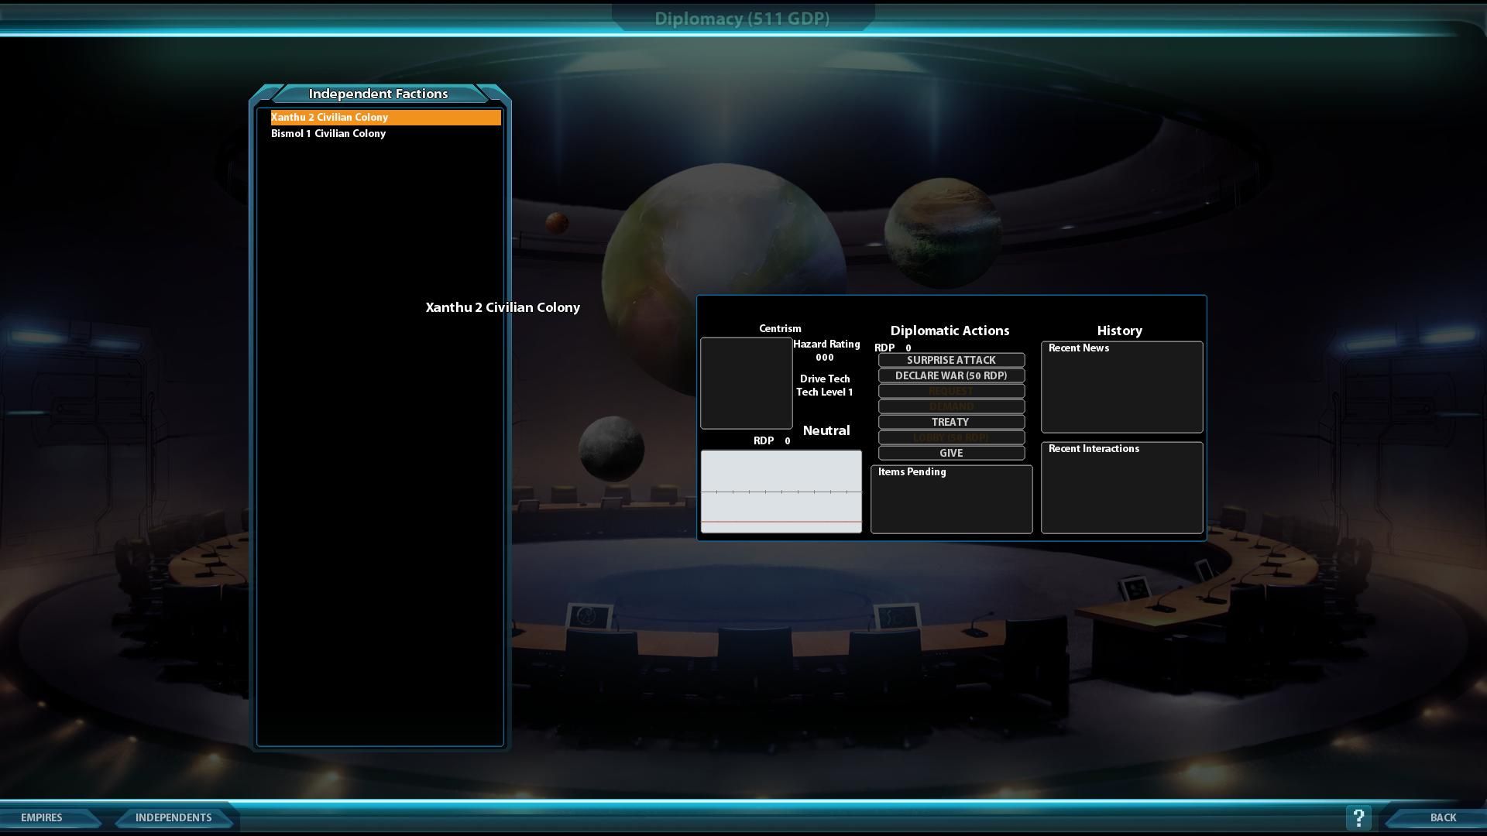
Task: Open the help question mark icon
Action: click(1358, 817)
